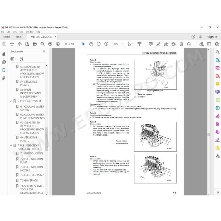Open bookmarks options menu dropdown
The height and width of the screenshot is (221, 221).
click(x=13, y=59)
